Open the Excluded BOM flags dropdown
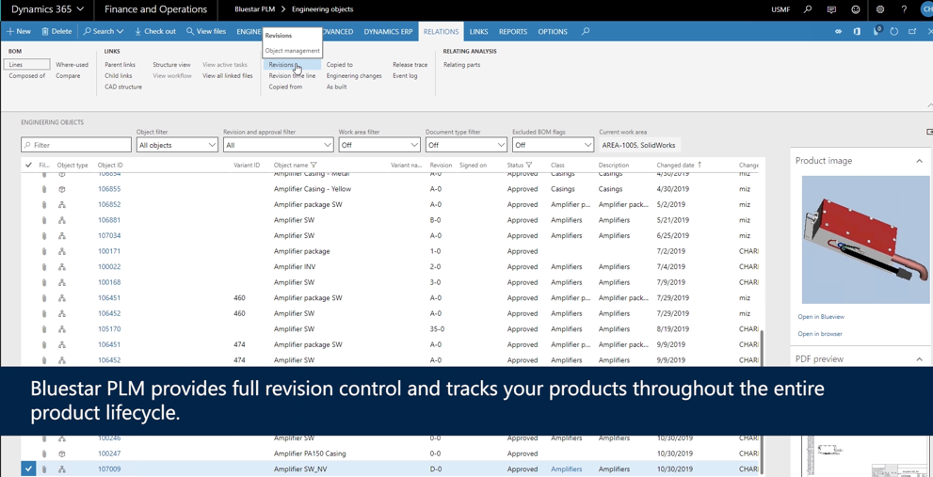 [x=553, y=145]
